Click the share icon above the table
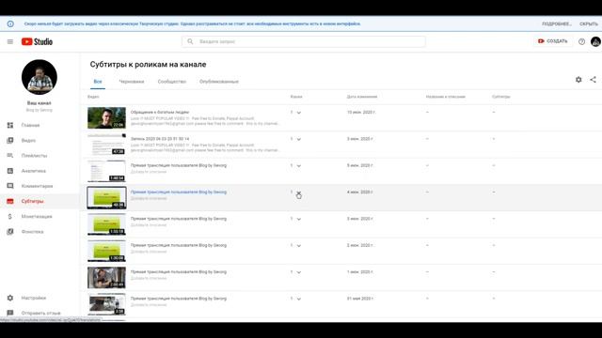 (594, 80)
